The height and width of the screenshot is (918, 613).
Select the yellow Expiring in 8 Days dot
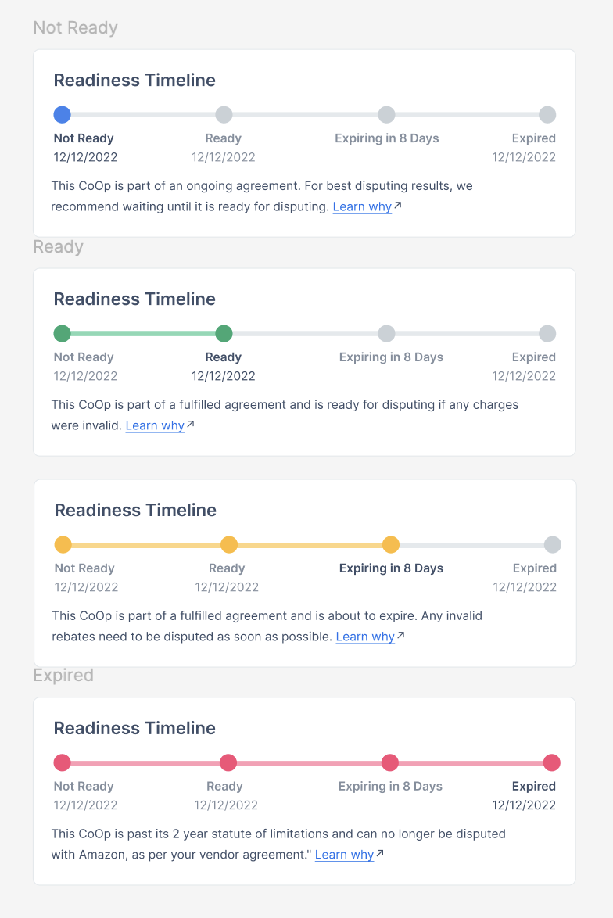pyautogui.click(x=390, y=544)
